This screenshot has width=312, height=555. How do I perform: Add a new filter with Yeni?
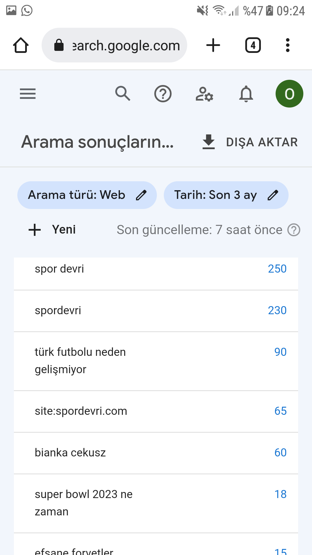tap(52, 230)
